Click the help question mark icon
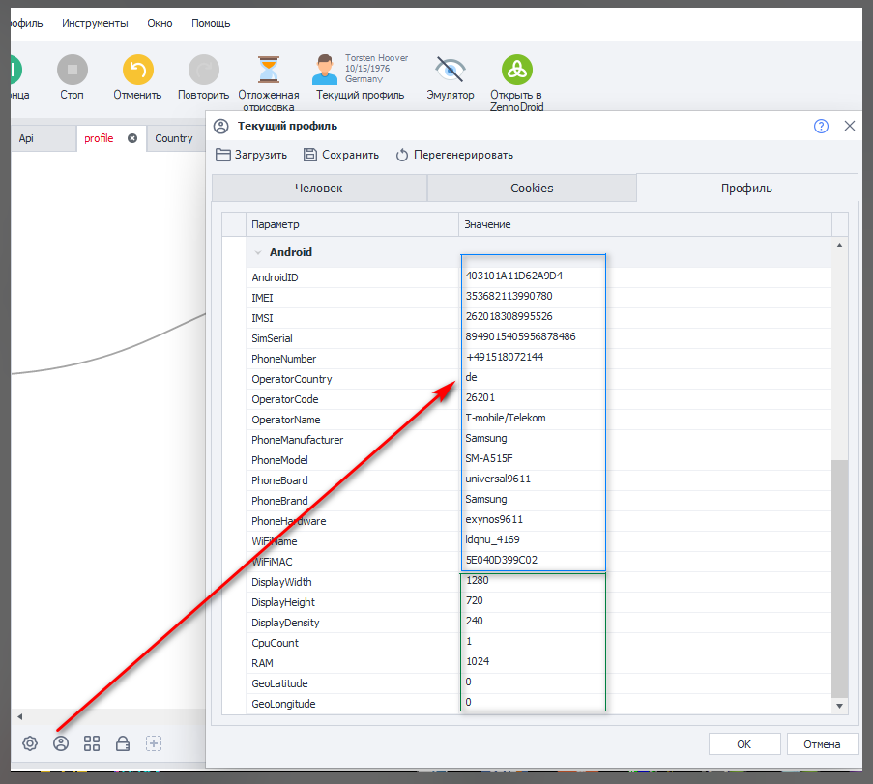The height and width of the screenshot is (784, 873). (x=821, y=127)
